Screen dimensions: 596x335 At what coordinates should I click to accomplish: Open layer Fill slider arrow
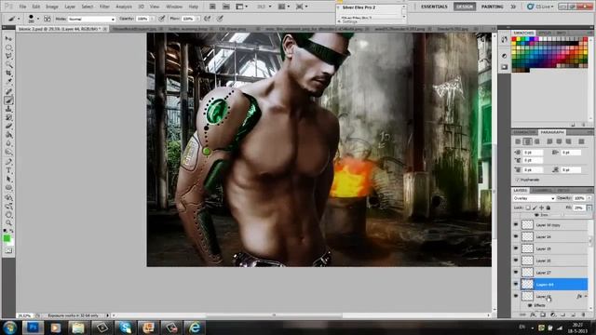(x=589, y=208)
